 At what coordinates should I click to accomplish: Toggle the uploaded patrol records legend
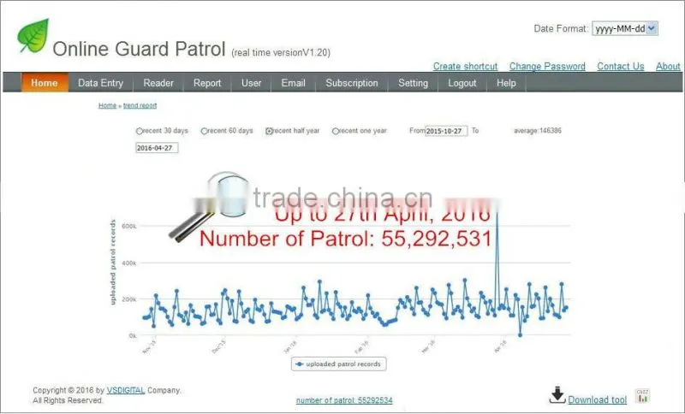coord(338,364)
